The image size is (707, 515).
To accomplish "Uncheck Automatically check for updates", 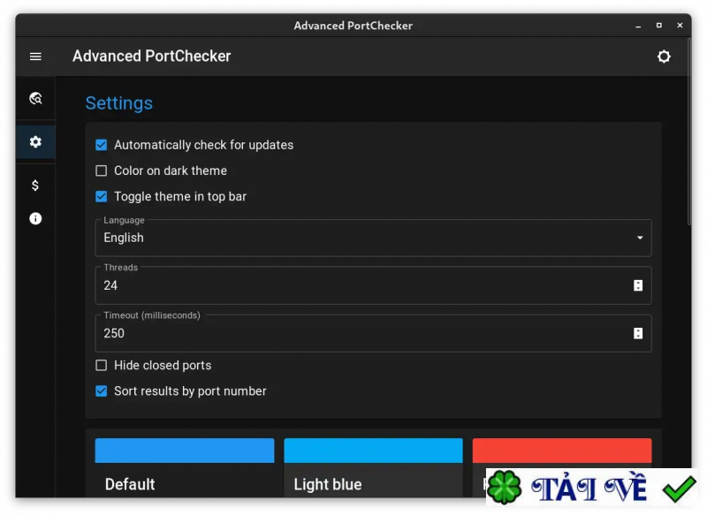I will [x=102, y=145].
